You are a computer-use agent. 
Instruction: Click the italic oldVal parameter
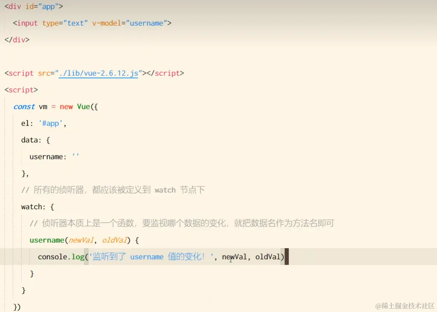point(114,240)
